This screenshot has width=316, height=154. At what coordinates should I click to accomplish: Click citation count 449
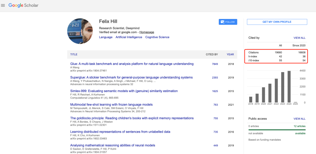[x=216, y=146]
